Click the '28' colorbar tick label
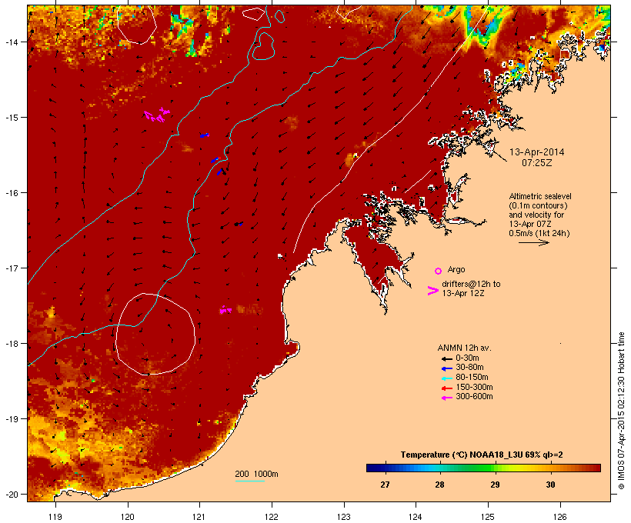 [439, 485]
